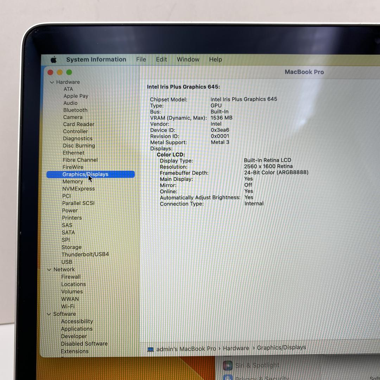
Task: Select Fibre Channel in the sidebar
Action: (80, 160)
